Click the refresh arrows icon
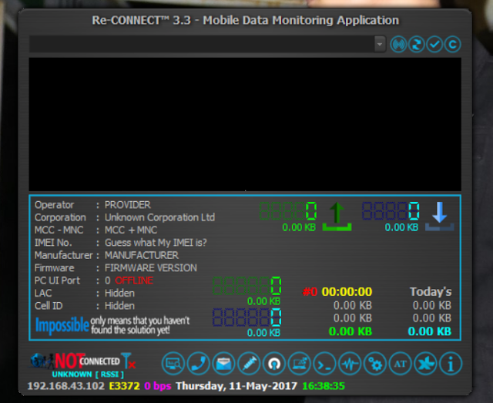 [x=416, y=45]
